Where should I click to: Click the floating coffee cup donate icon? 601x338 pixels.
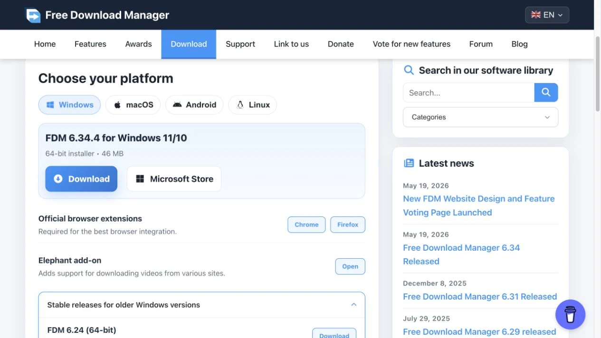[570, 314]
